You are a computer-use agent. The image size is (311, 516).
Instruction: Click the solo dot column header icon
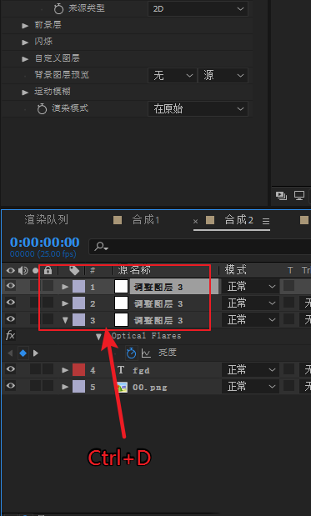(x=36, y=271)
